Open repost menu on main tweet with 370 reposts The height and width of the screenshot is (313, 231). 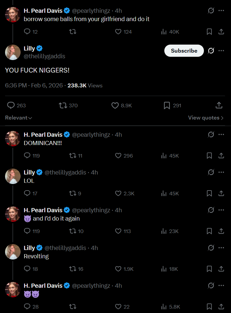tap(63, 106)
